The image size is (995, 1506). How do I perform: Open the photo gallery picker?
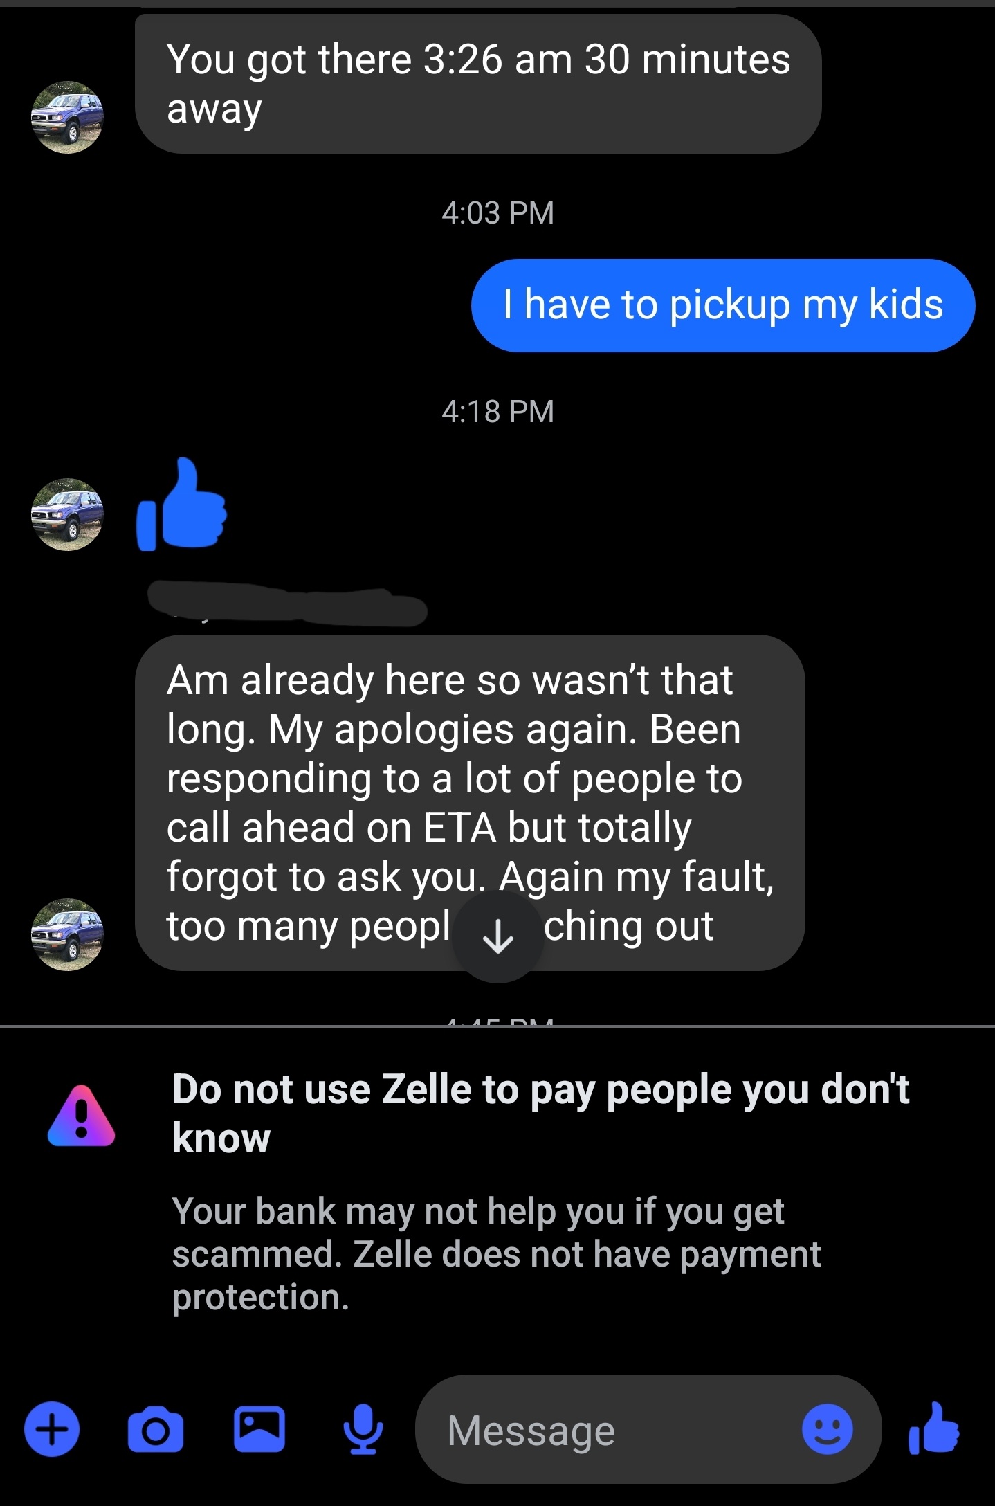pyautogui.click(x=259, y=1429)
